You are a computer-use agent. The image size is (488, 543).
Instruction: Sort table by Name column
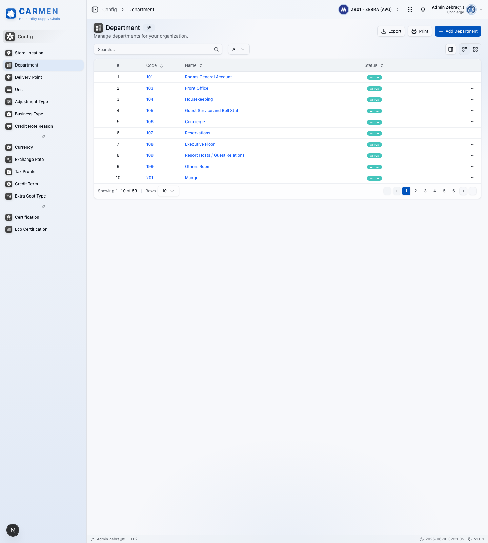click(194, 65)
